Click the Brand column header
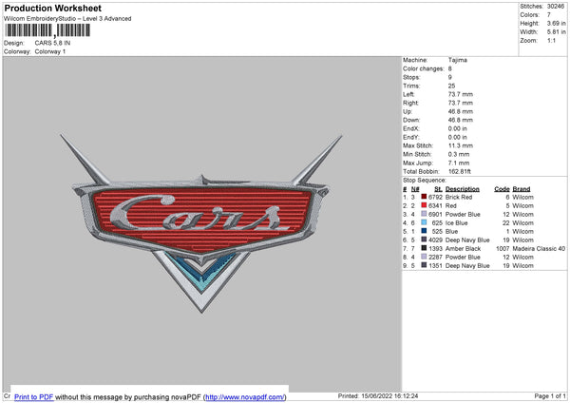This screenshot has width=570, height=403. tap(523, 187)
